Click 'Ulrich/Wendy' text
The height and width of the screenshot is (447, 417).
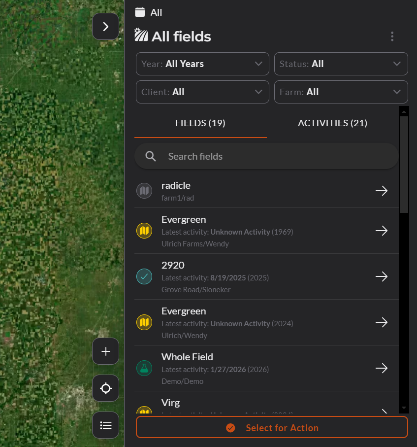click(184, 336)
